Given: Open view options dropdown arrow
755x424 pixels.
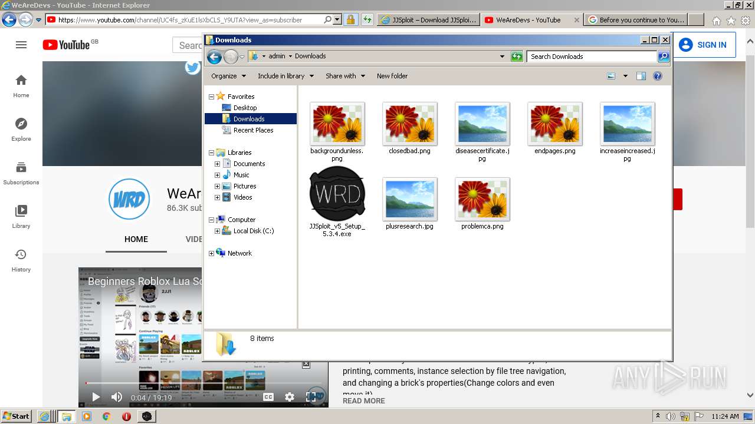Looking at the screenshot, I should (625, 76).
